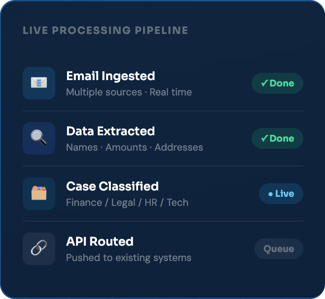The width and height of the screenshot is (325, 299).
Task: Open the API Routed step title
Action: coord(100,242)
